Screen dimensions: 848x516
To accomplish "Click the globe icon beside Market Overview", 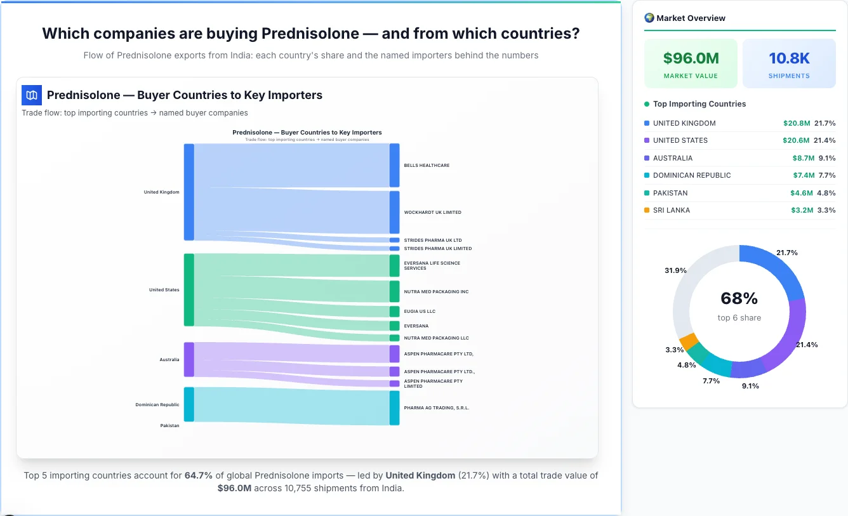I will 649,18.
